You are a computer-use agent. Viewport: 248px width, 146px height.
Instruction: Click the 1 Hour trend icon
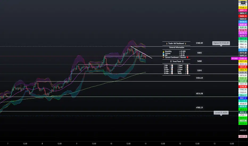pyautogui.click(x=187, y=65)
